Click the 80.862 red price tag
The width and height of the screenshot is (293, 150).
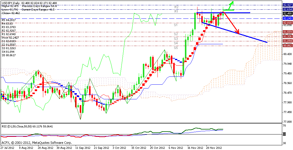287,46
